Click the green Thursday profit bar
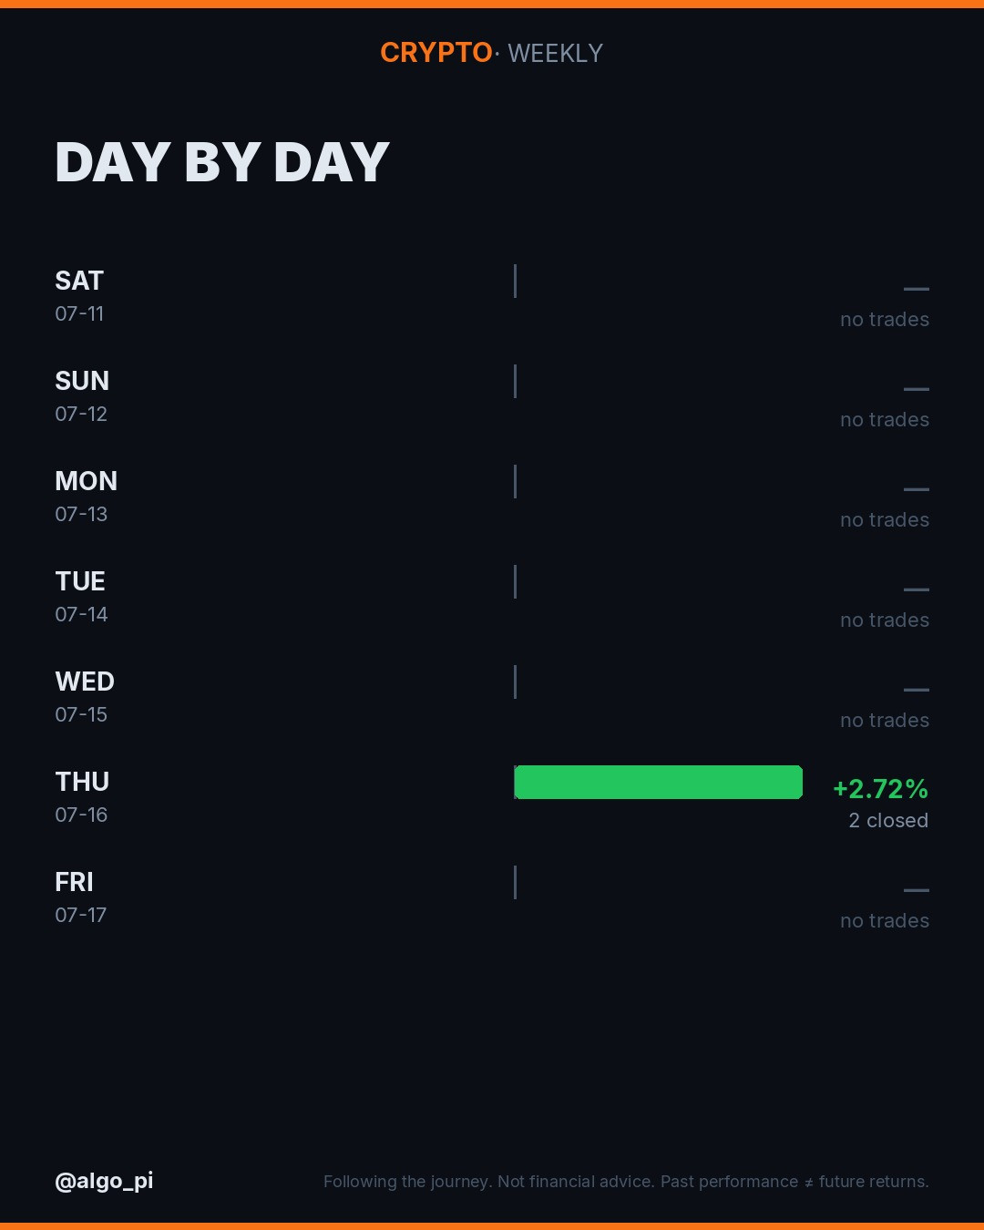Image resolution: width=984 pixels, height=1230 pixels. coord(659,782)
